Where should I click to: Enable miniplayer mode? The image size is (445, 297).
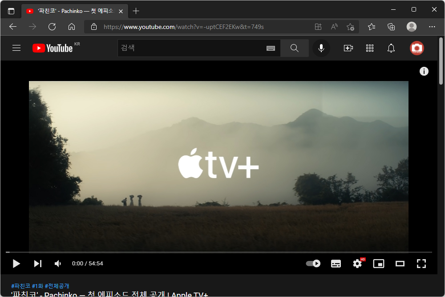379,264
